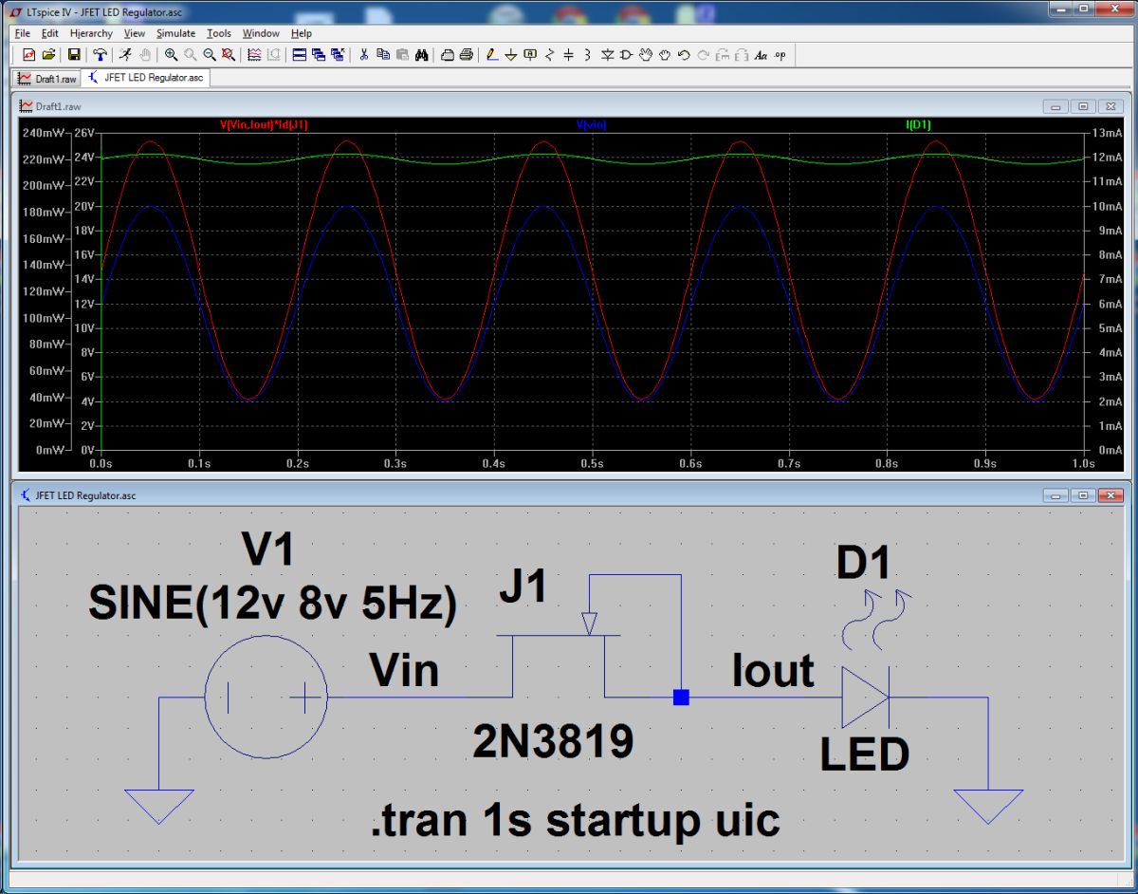
Task: Click the red V(Vin,Iout)*Id(J1) trace label
Action: (265, 124)
